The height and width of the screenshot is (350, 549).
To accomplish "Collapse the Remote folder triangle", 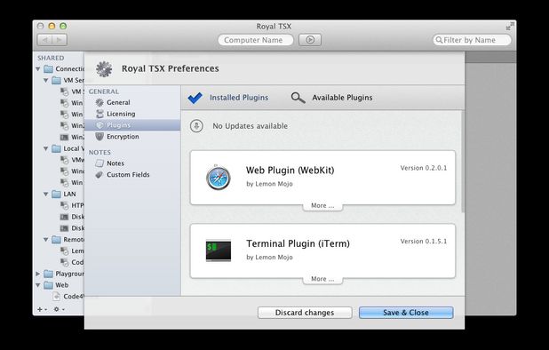I will 46,239.
